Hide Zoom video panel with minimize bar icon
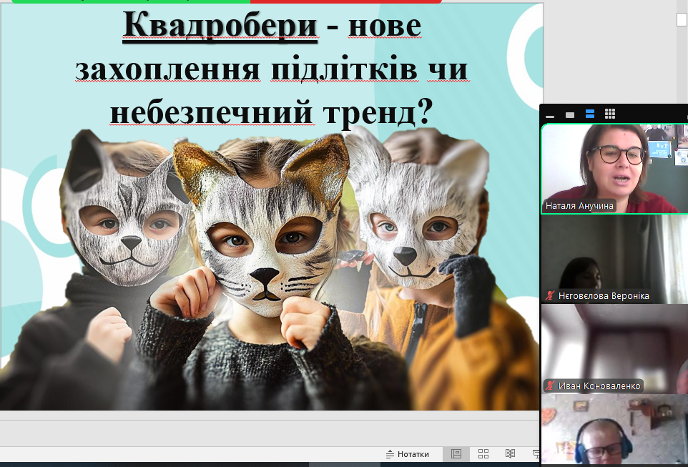This screenshot has width=688, height=467. [x=550, y=114]
